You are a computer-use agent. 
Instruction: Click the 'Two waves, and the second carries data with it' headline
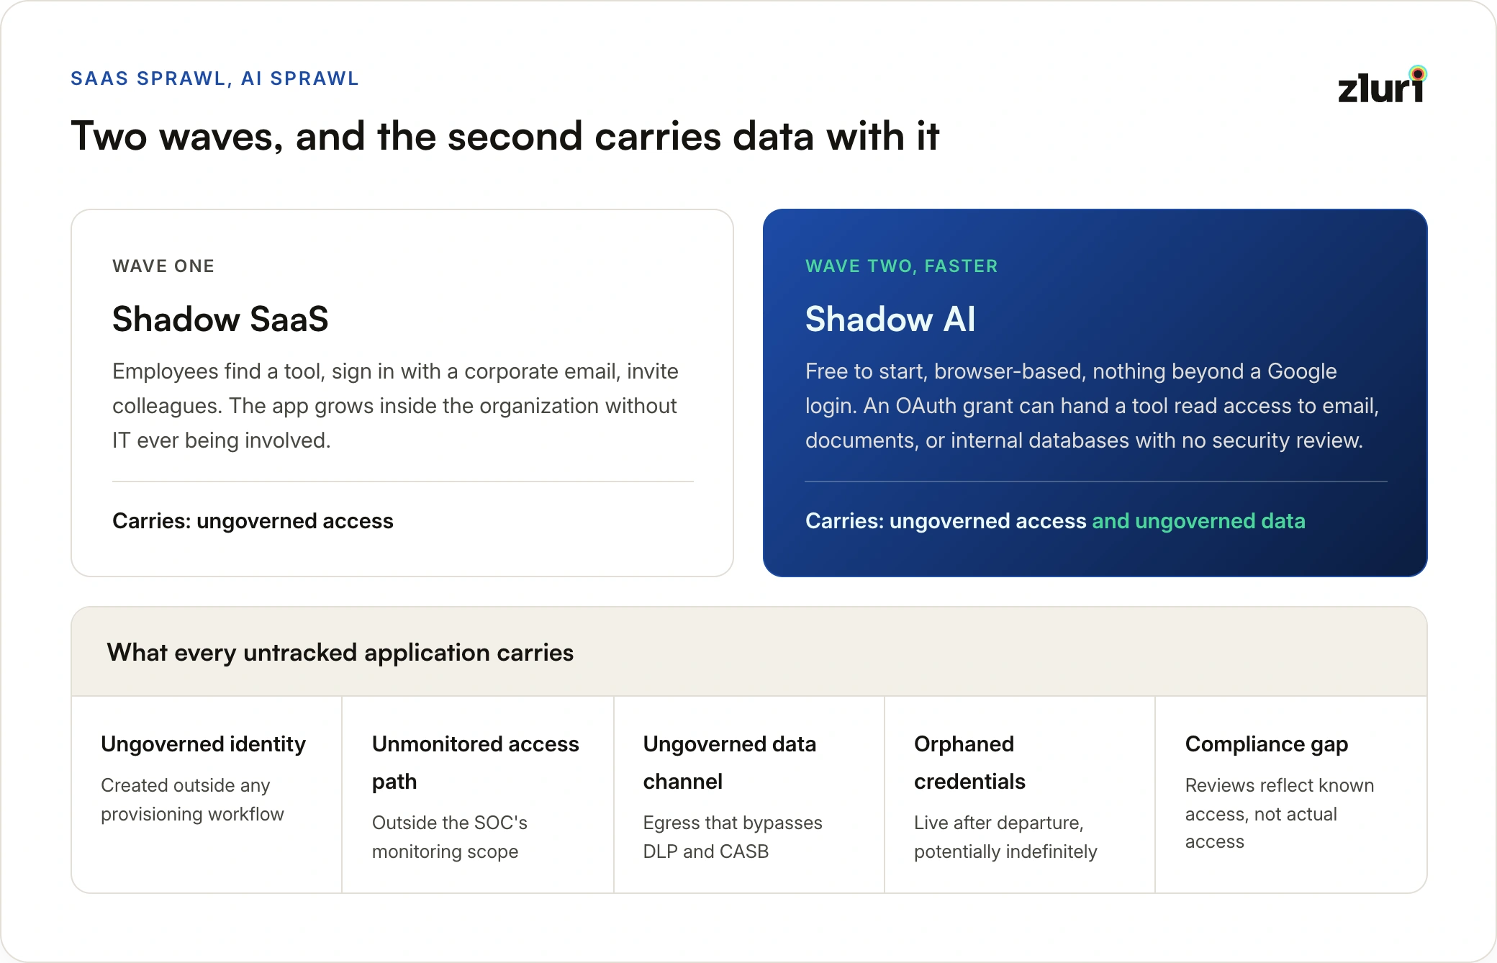[505, 136]
